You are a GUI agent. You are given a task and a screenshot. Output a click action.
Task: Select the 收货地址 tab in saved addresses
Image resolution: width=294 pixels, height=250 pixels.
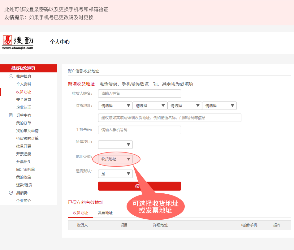80,213
